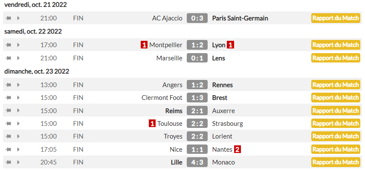Pin the Montpellier vs Lyon match
The height and width of the screenshot is (170, 365).
click(8, 45)
